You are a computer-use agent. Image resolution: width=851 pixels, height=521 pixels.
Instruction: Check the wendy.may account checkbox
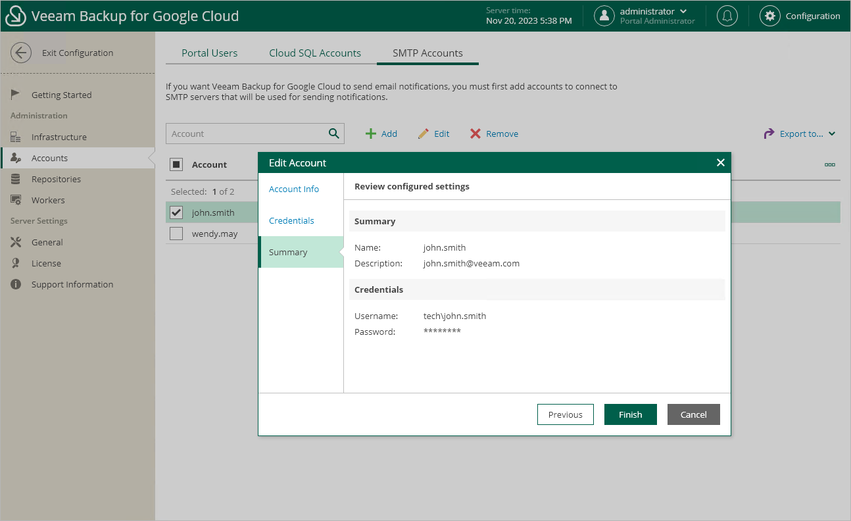(x=176, y=234)
